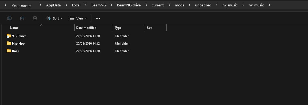Open the View dropdown menu
The image size is (308, 105).
(x=78, y=18)
